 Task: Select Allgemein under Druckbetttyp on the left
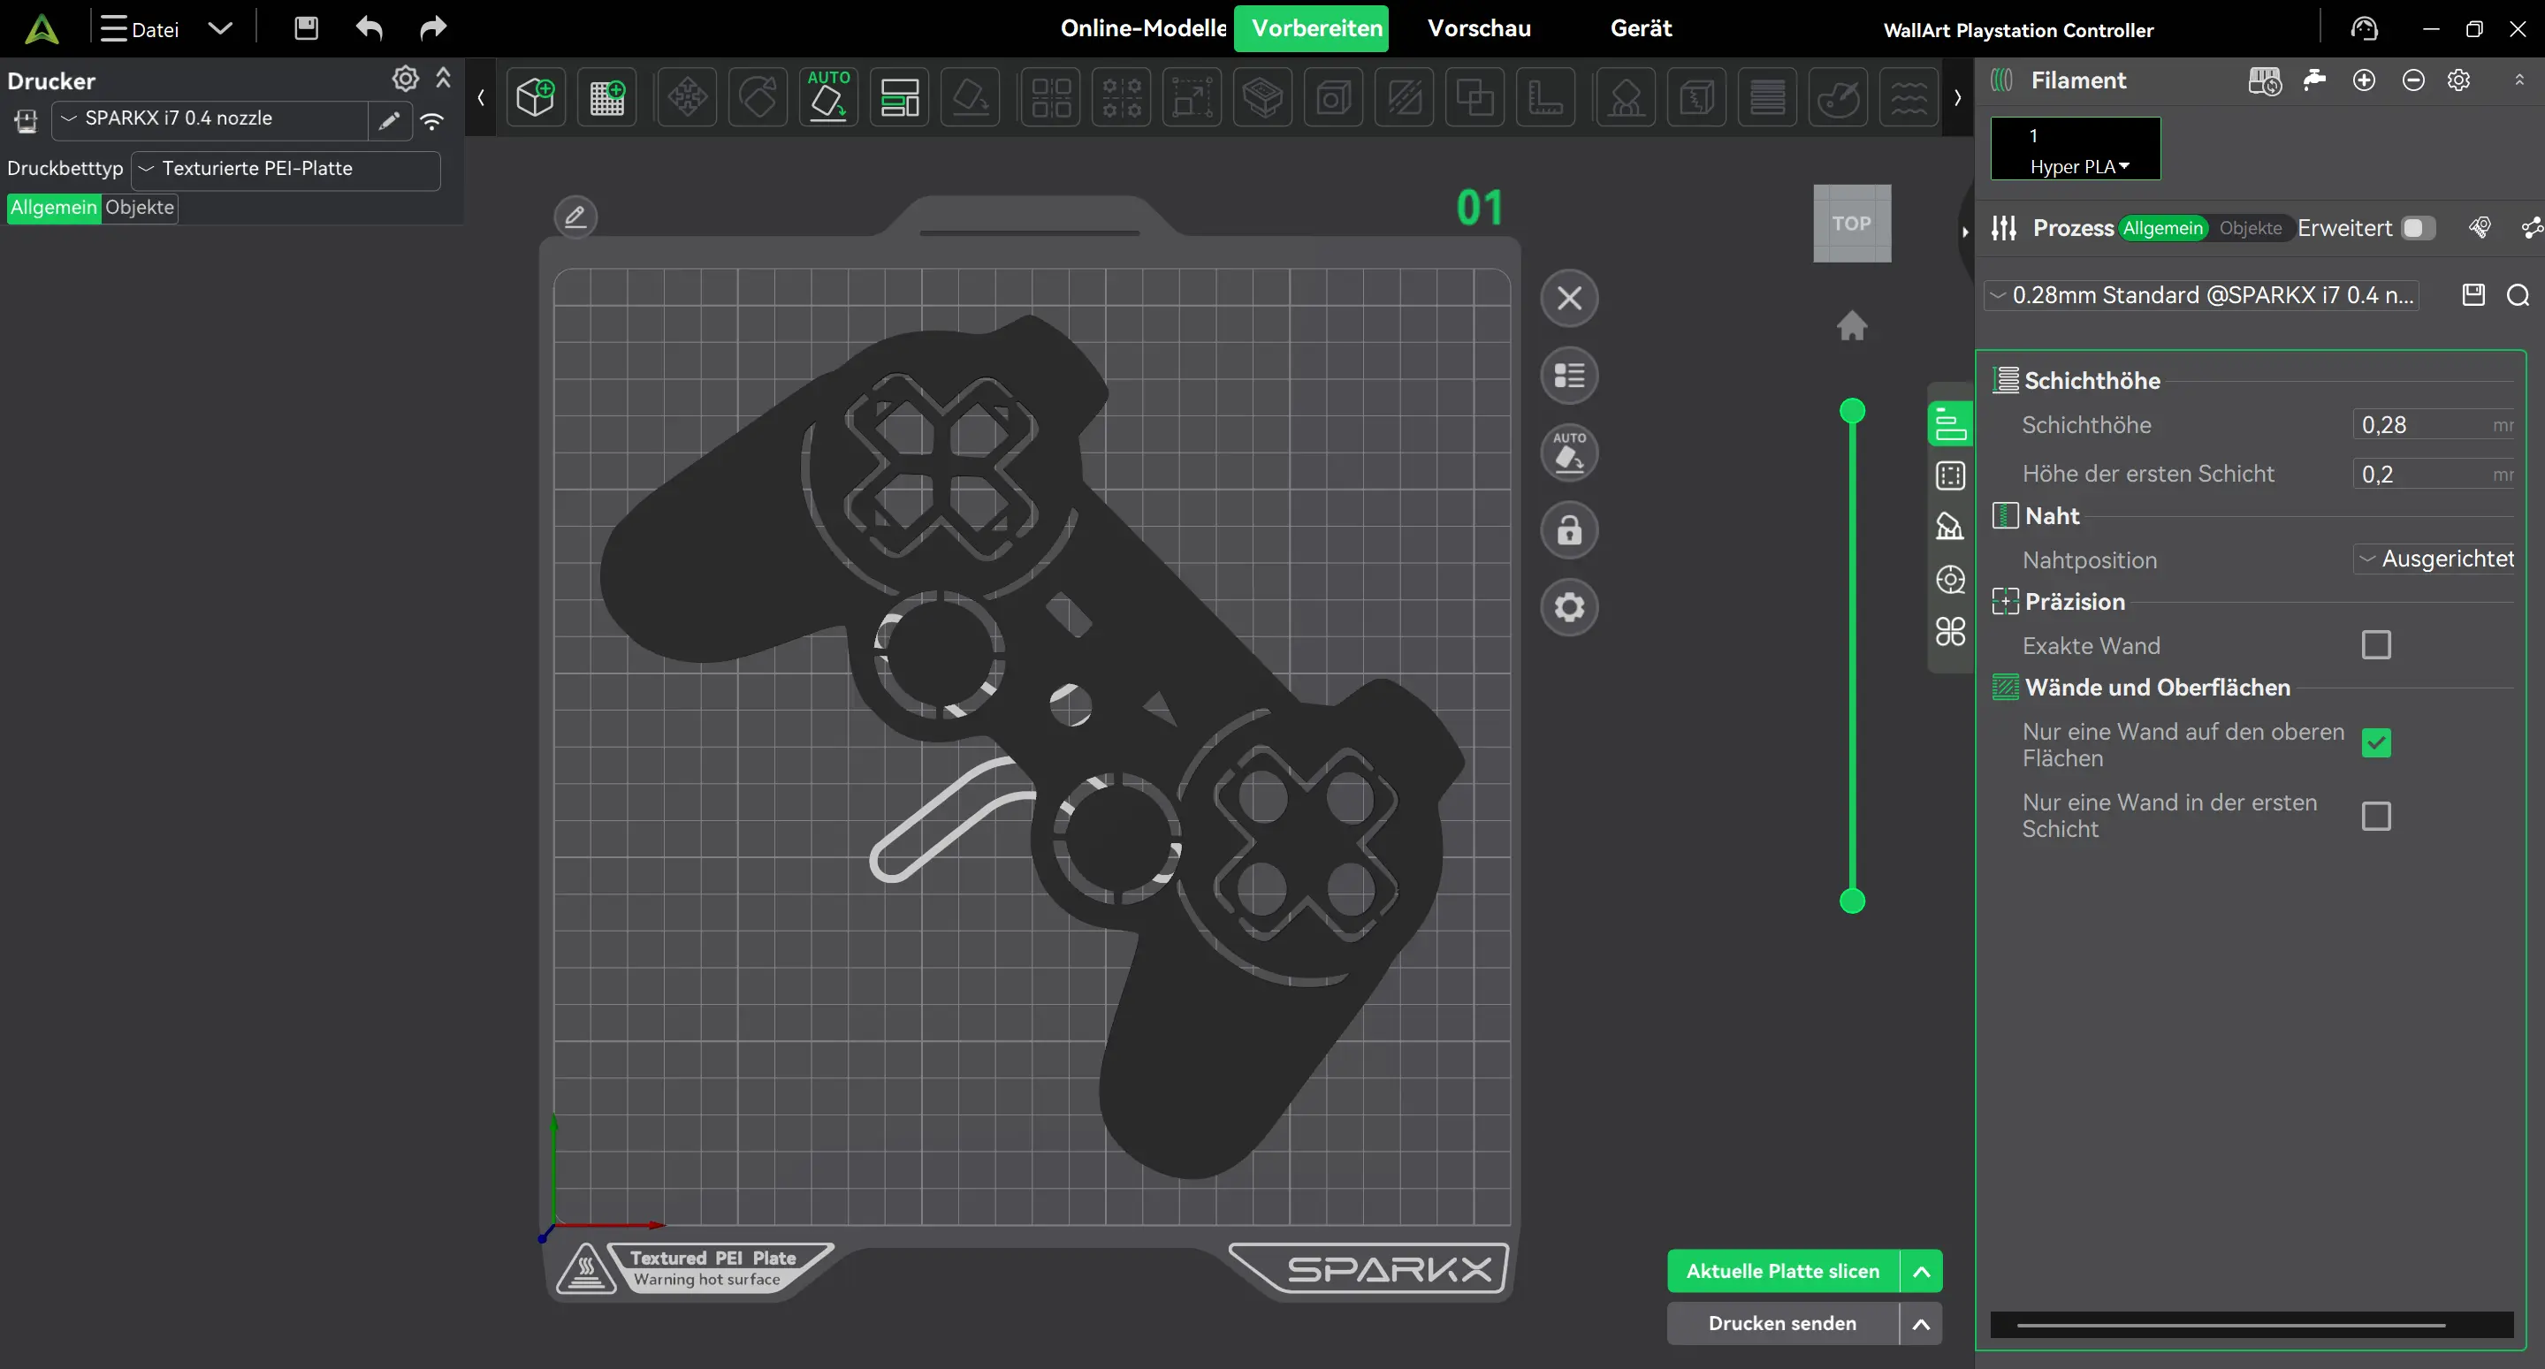(53, 208)
